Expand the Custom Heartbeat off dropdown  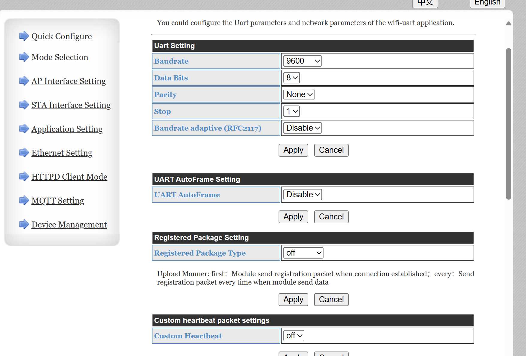point(294,336)
